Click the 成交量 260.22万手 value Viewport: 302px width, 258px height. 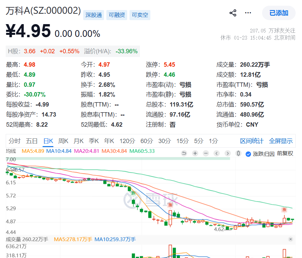255,65
